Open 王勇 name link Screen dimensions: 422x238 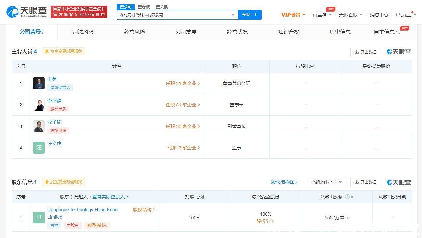coord(52,79)
